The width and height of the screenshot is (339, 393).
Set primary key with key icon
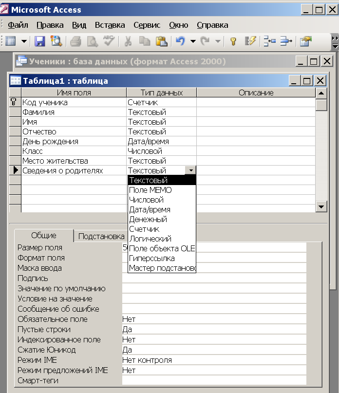coord(233,41)
